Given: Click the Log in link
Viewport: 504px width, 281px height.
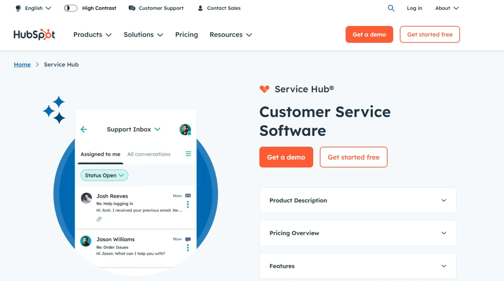Looking at the screenshot, I should (x=414, y=8).
